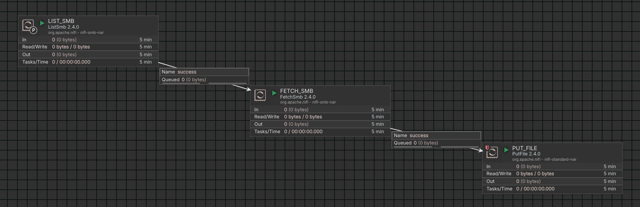Select the LIST_SMB processor name

61,21
